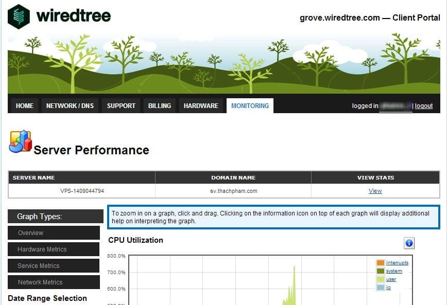Select Hardware Metrics graph type
This screenshot has height=305, width=447.
pyautogui.click(x=54, y=249)
